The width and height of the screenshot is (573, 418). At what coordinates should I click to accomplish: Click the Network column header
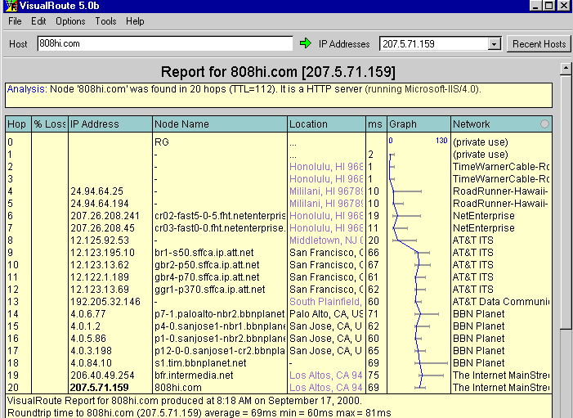501,124
